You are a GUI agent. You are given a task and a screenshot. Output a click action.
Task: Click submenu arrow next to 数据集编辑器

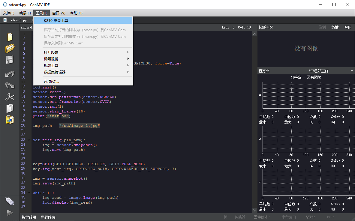[128, 72]
